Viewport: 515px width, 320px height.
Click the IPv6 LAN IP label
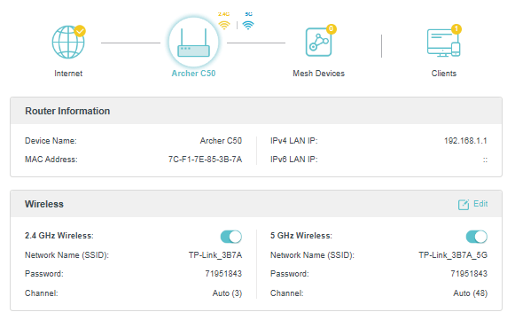pyautogui.click(x=294, y=160)
